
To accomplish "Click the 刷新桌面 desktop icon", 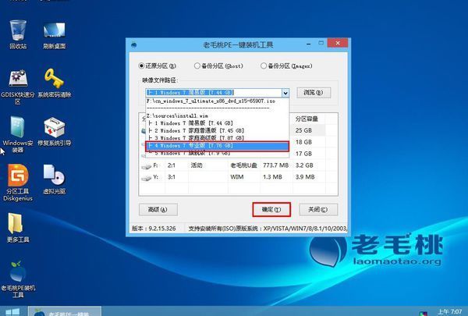I will [54, 34].
